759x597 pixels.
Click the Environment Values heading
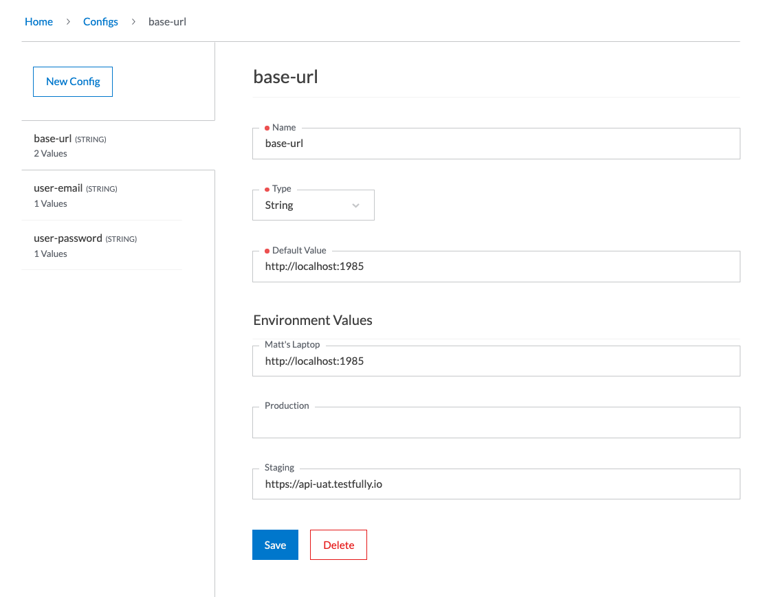(x=313, y=320)
